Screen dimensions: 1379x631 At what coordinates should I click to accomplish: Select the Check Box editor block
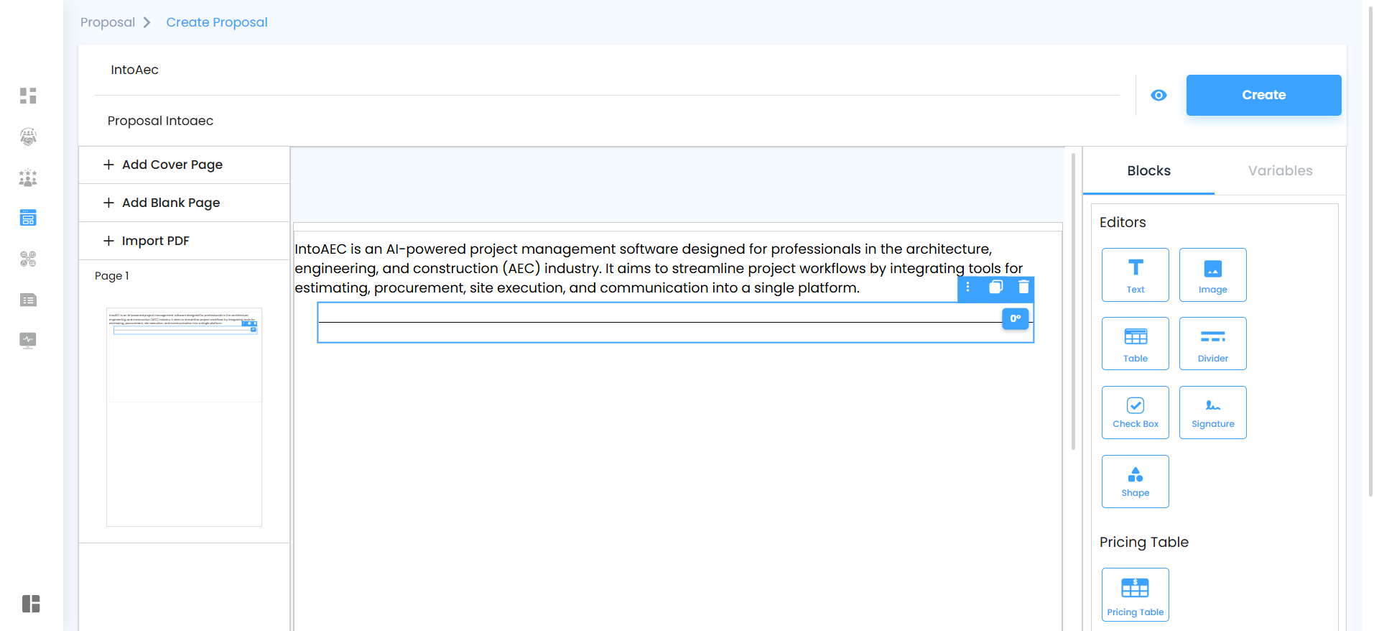pos(1136,413)
